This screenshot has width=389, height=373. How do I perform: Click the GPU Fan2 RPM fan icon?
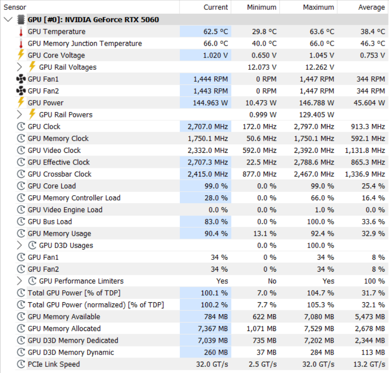(x=21, y=91)
